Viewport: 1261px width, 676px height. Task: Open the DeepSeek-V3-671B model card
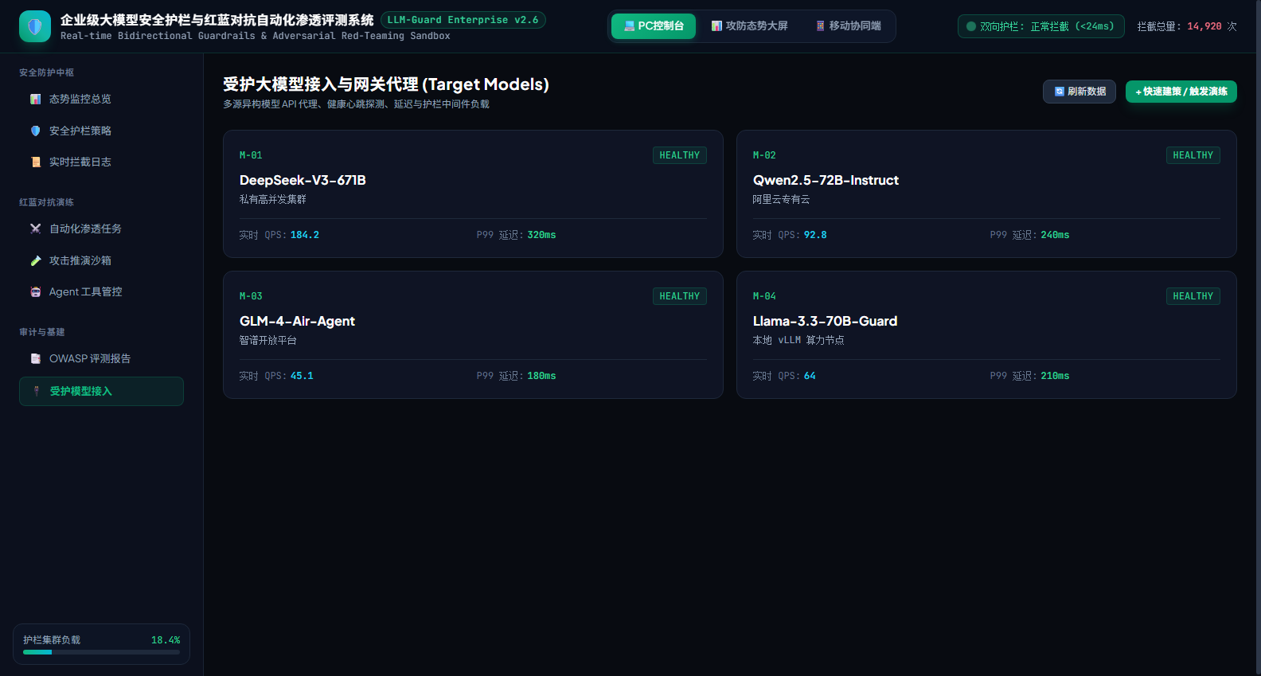(x=473, y=193)
